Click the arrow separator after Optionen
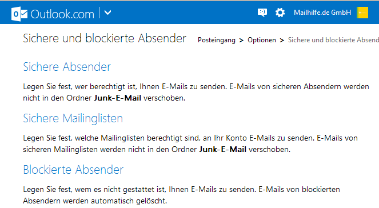 pos(282,41)
